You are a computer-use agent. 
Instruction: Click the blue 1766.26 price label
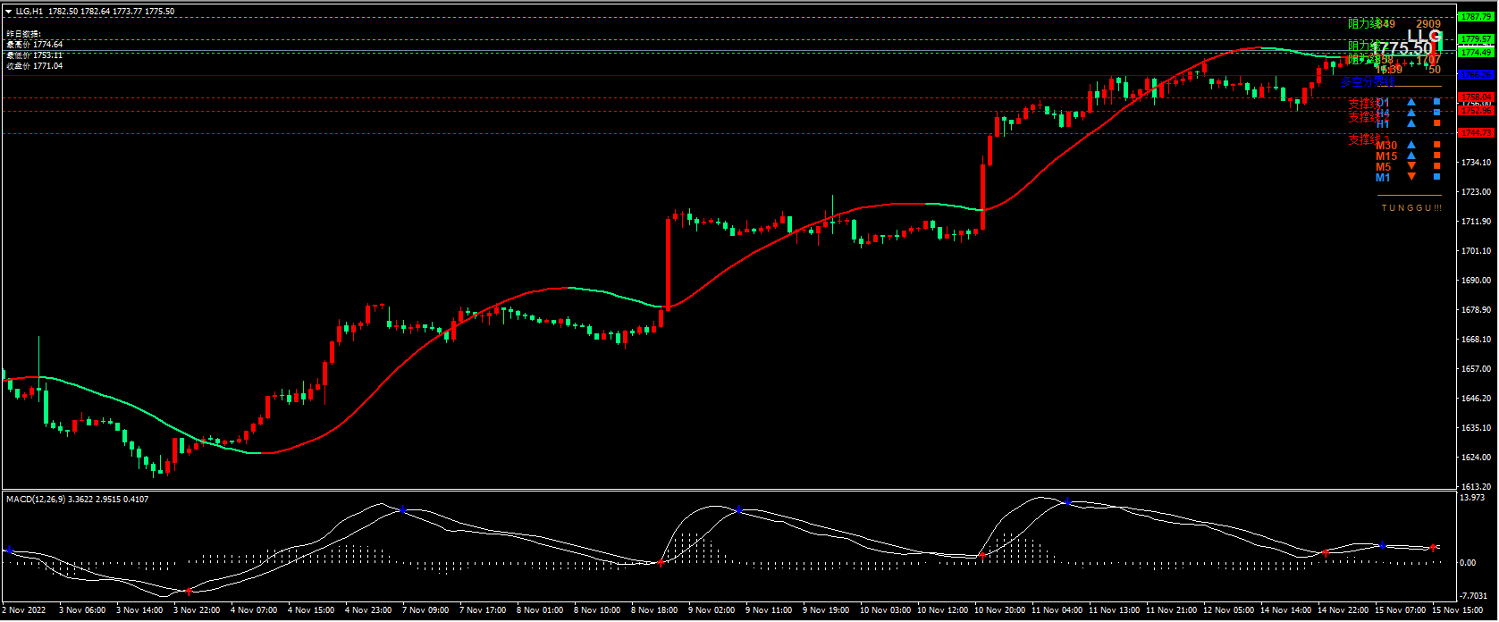[1476, 75]
